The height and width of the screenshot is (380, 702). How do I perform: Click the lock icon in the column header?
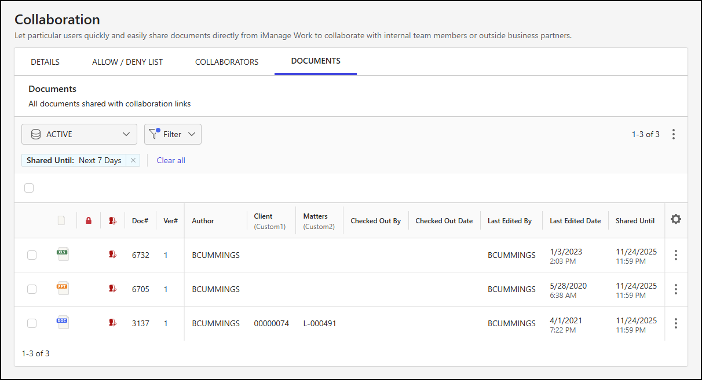click(x=89, y=220)
